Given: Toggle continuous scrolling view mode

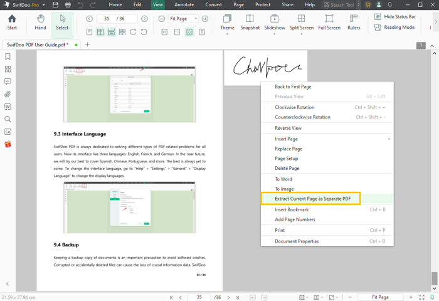Looking at the screenshot, I should tap(111, 32).
